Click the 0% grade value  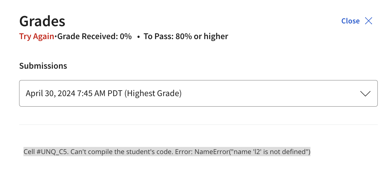126,36
